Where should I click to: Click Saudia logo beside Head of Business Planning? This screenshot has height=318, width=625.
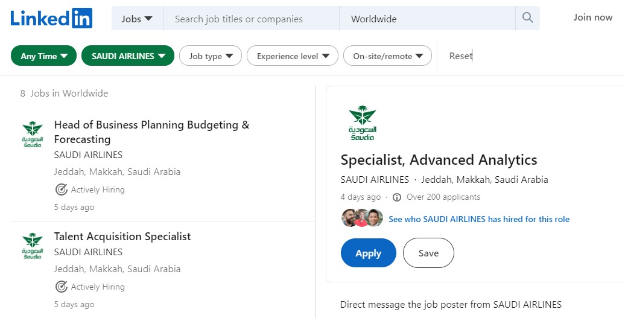32,135
